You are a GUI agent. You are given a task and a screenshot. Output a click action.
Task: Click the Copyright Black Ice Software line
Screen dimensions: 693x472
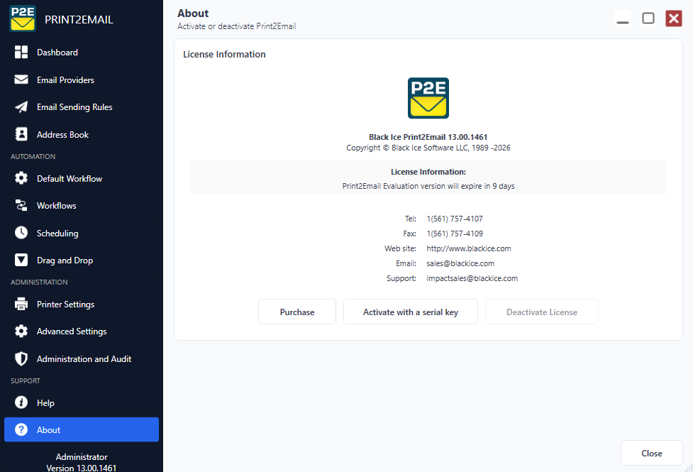click(428, 148)
